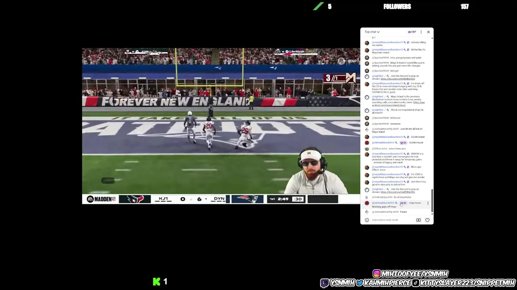Image resolution: width=517 pixels, height=290 pixels.
Task: Click the Instagram icon in the stream overlay
Action: 376,274
